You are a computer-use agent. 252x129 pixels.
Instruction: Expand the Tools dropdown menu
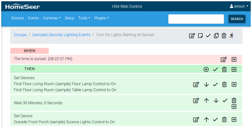click(84, 18)
